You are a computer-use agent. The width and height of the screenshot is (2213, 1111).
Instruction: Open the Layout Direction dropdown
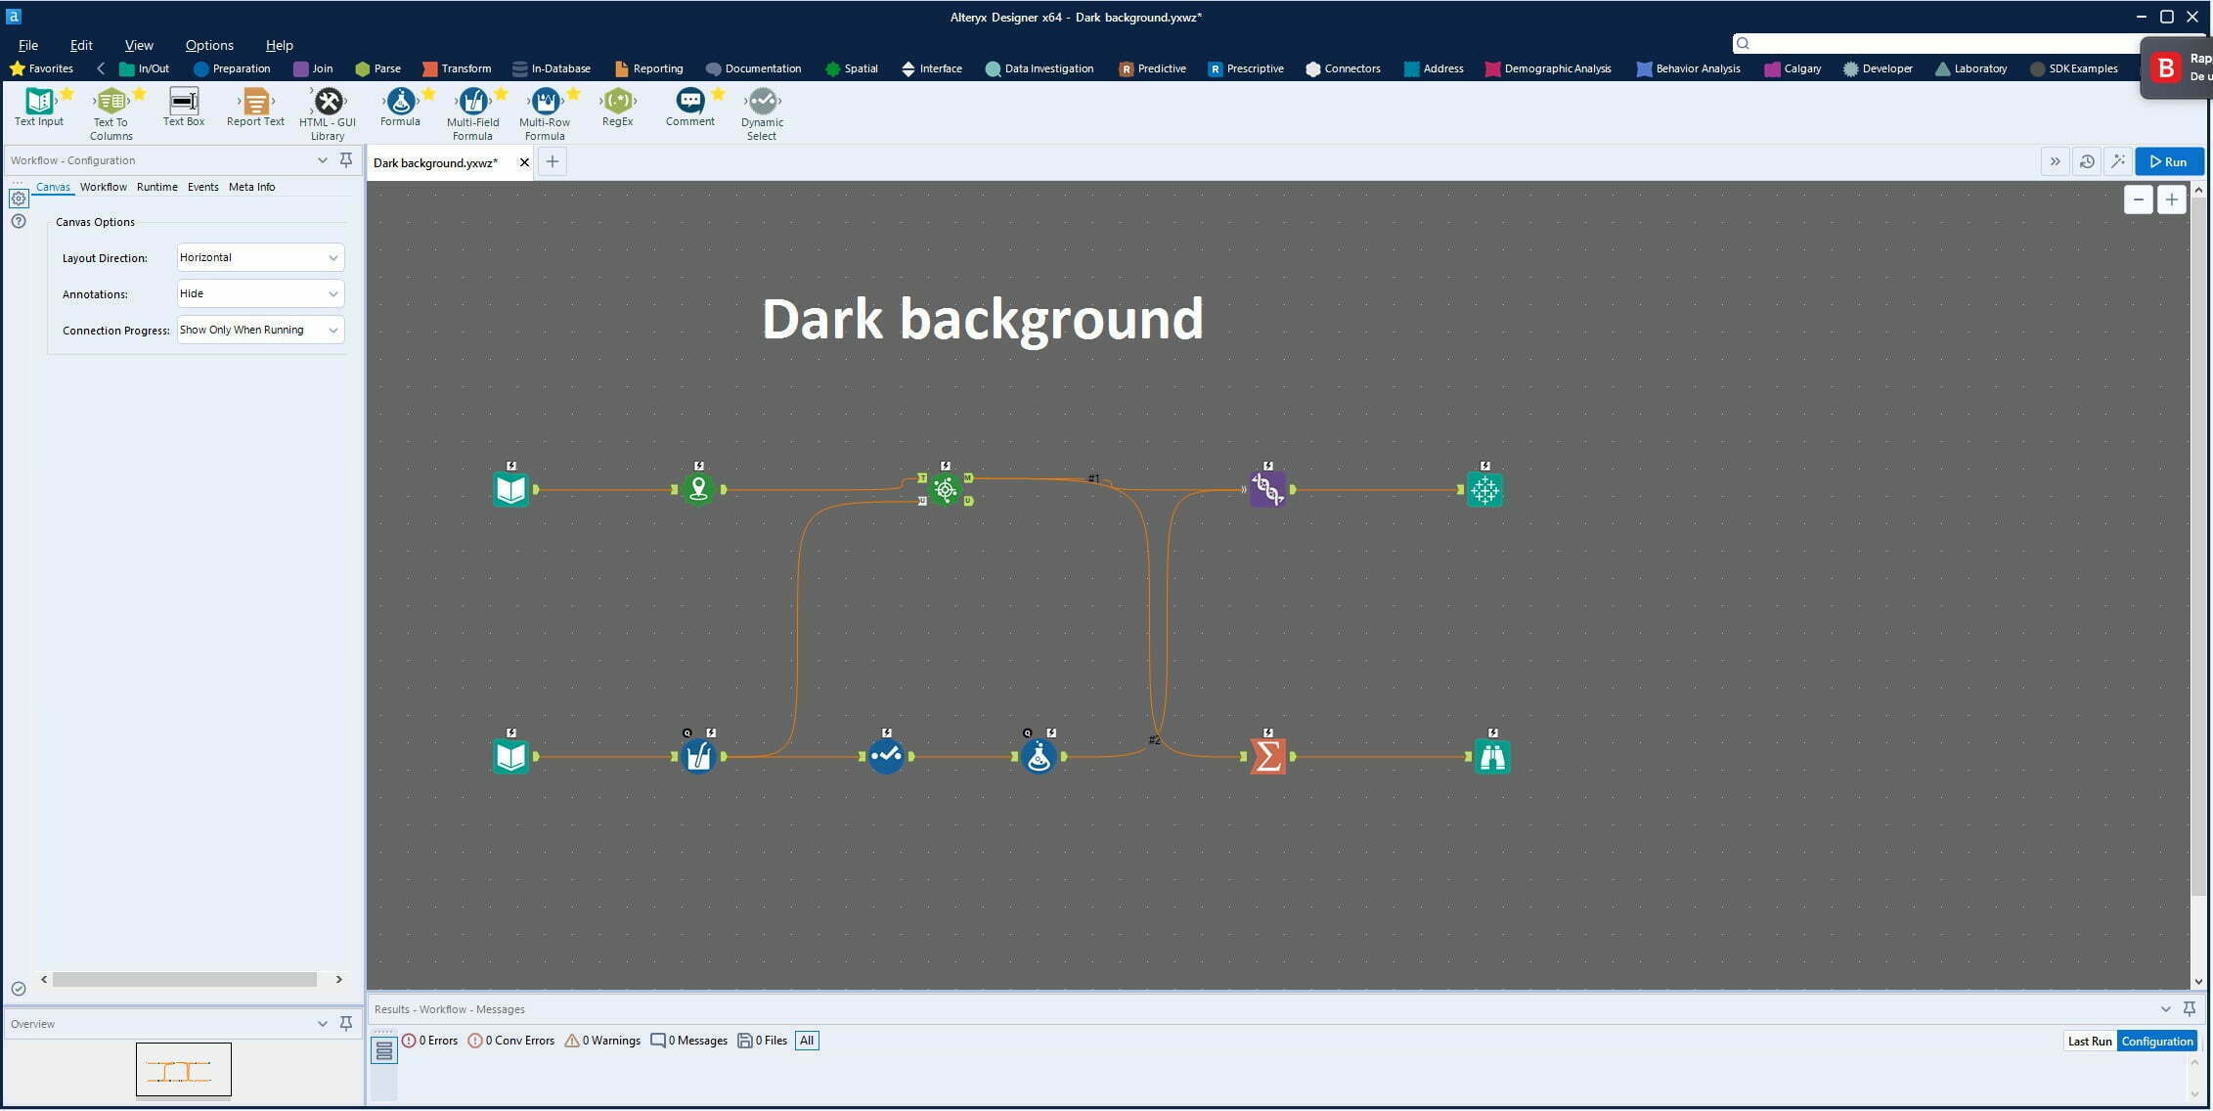click(x=260, y=257)
